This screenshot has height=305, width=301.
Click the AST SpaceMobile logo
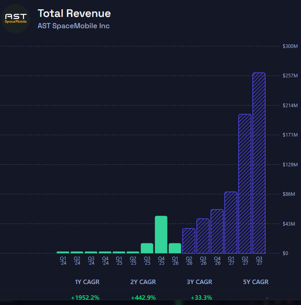(16, 19)
